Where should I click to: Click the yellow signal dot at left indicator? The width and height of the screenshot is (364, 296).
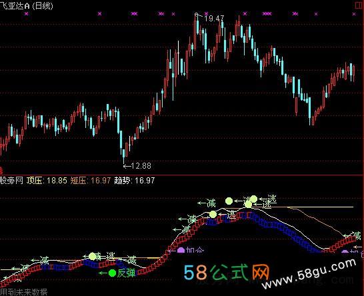click(x=92, y=256)
